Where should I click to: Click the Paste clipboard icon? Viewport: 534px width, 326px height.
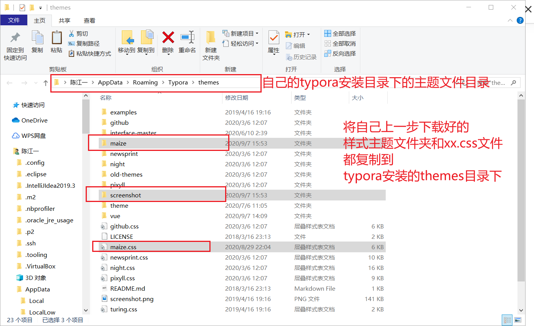[x=56, y=38]
